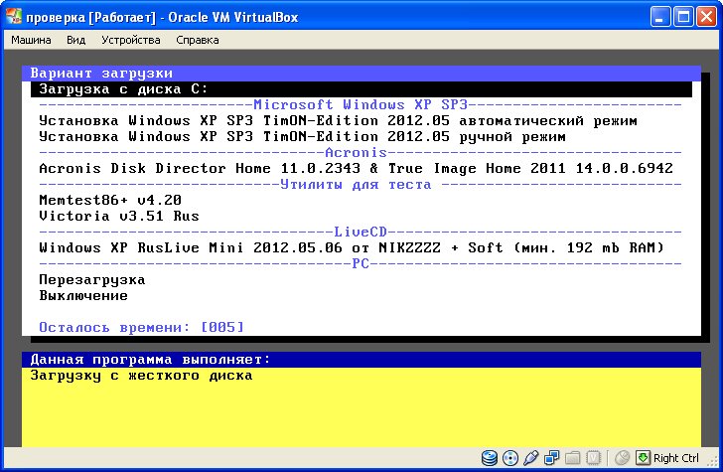The height and width of the screenshot is (472, 723).
Task: Open the Устройства menu
Action: coord(131,40)
